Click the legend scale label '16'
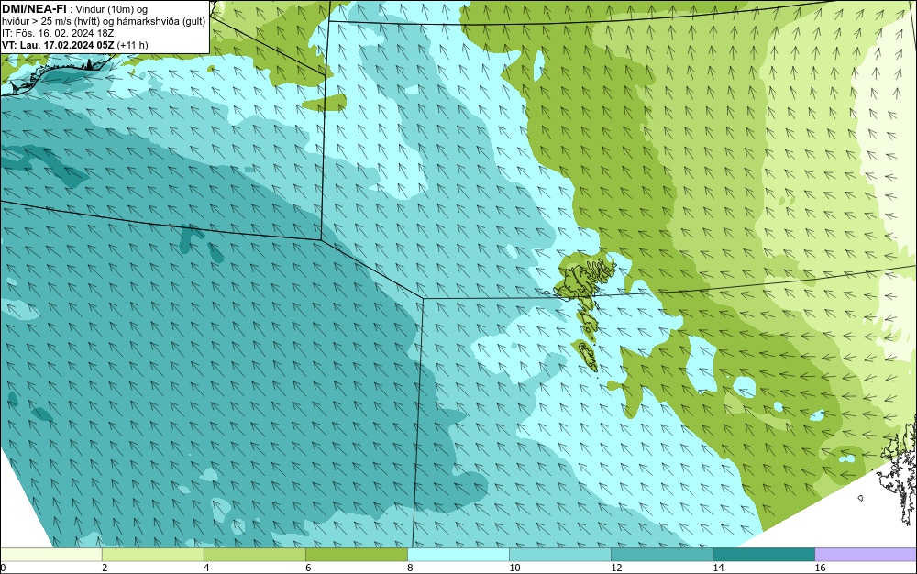The image size is (917, 574). pos(821,568)
